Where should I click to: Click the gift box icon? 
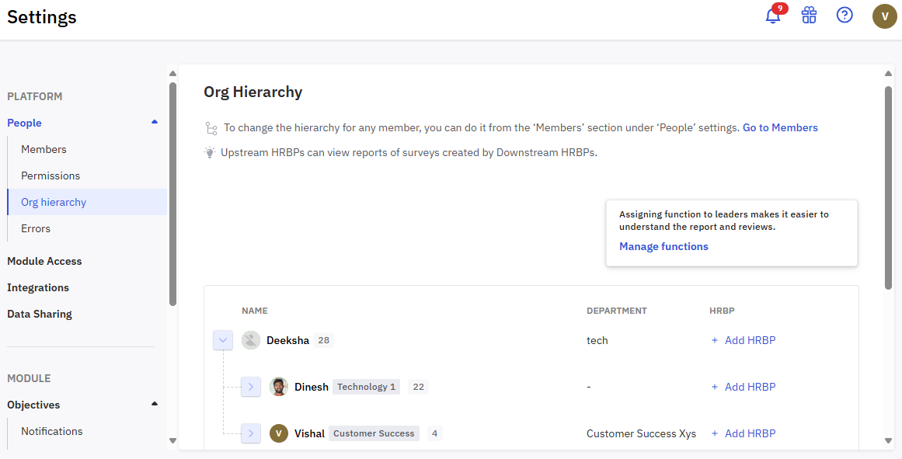809,16
